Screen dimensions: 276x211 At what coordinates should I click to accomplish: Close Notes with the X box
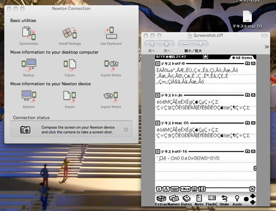click(x=252, y=189)
